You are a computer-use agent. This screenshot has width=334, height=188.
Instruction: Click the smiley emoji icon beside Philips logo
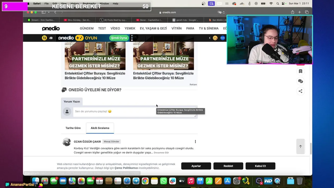coord(215,38)
